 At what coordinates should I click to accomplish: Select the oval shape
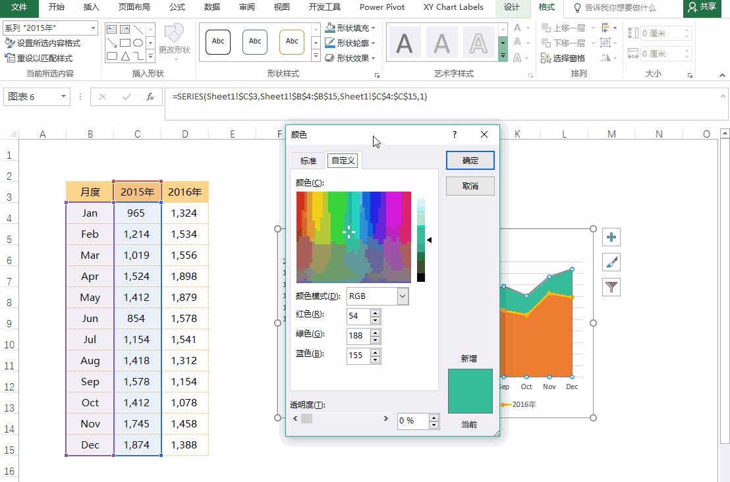click(x=138, y=43)
